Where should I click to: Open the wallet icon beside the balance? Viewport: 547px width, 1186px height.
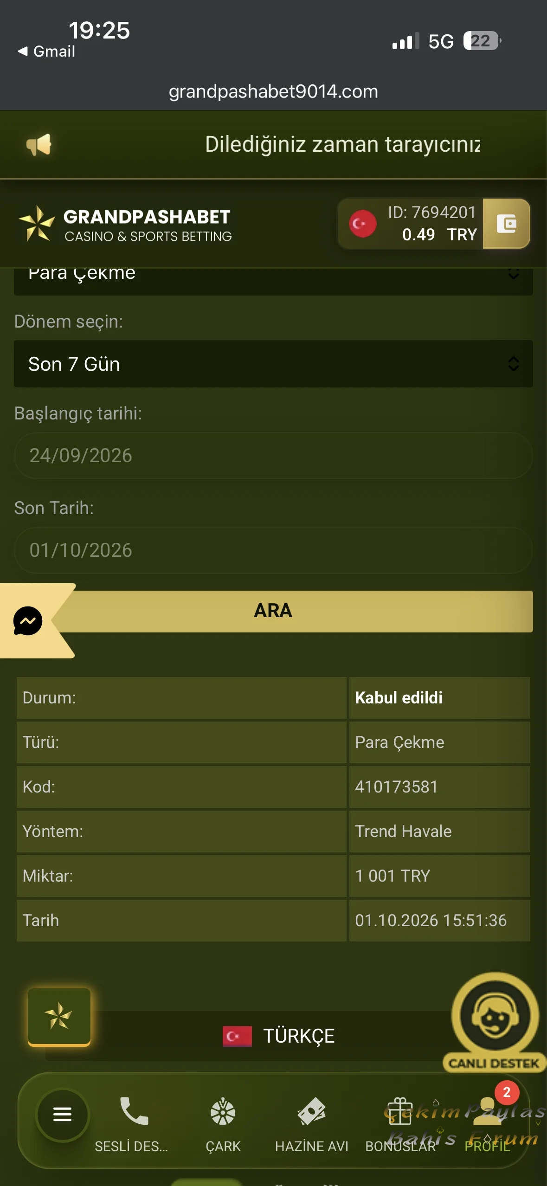pos(506,224)
